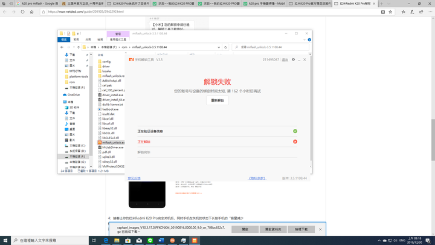The image size is (435, 245).
Task: Open the 共用 Share ribbon tab
Action: (x=88, y=39)
